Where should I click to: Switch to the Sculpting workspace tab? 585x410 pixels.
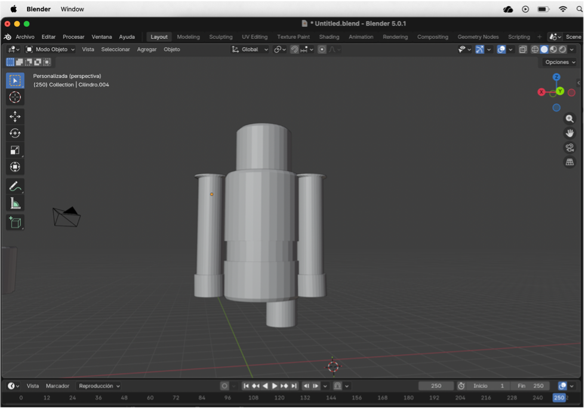[220, 37]
